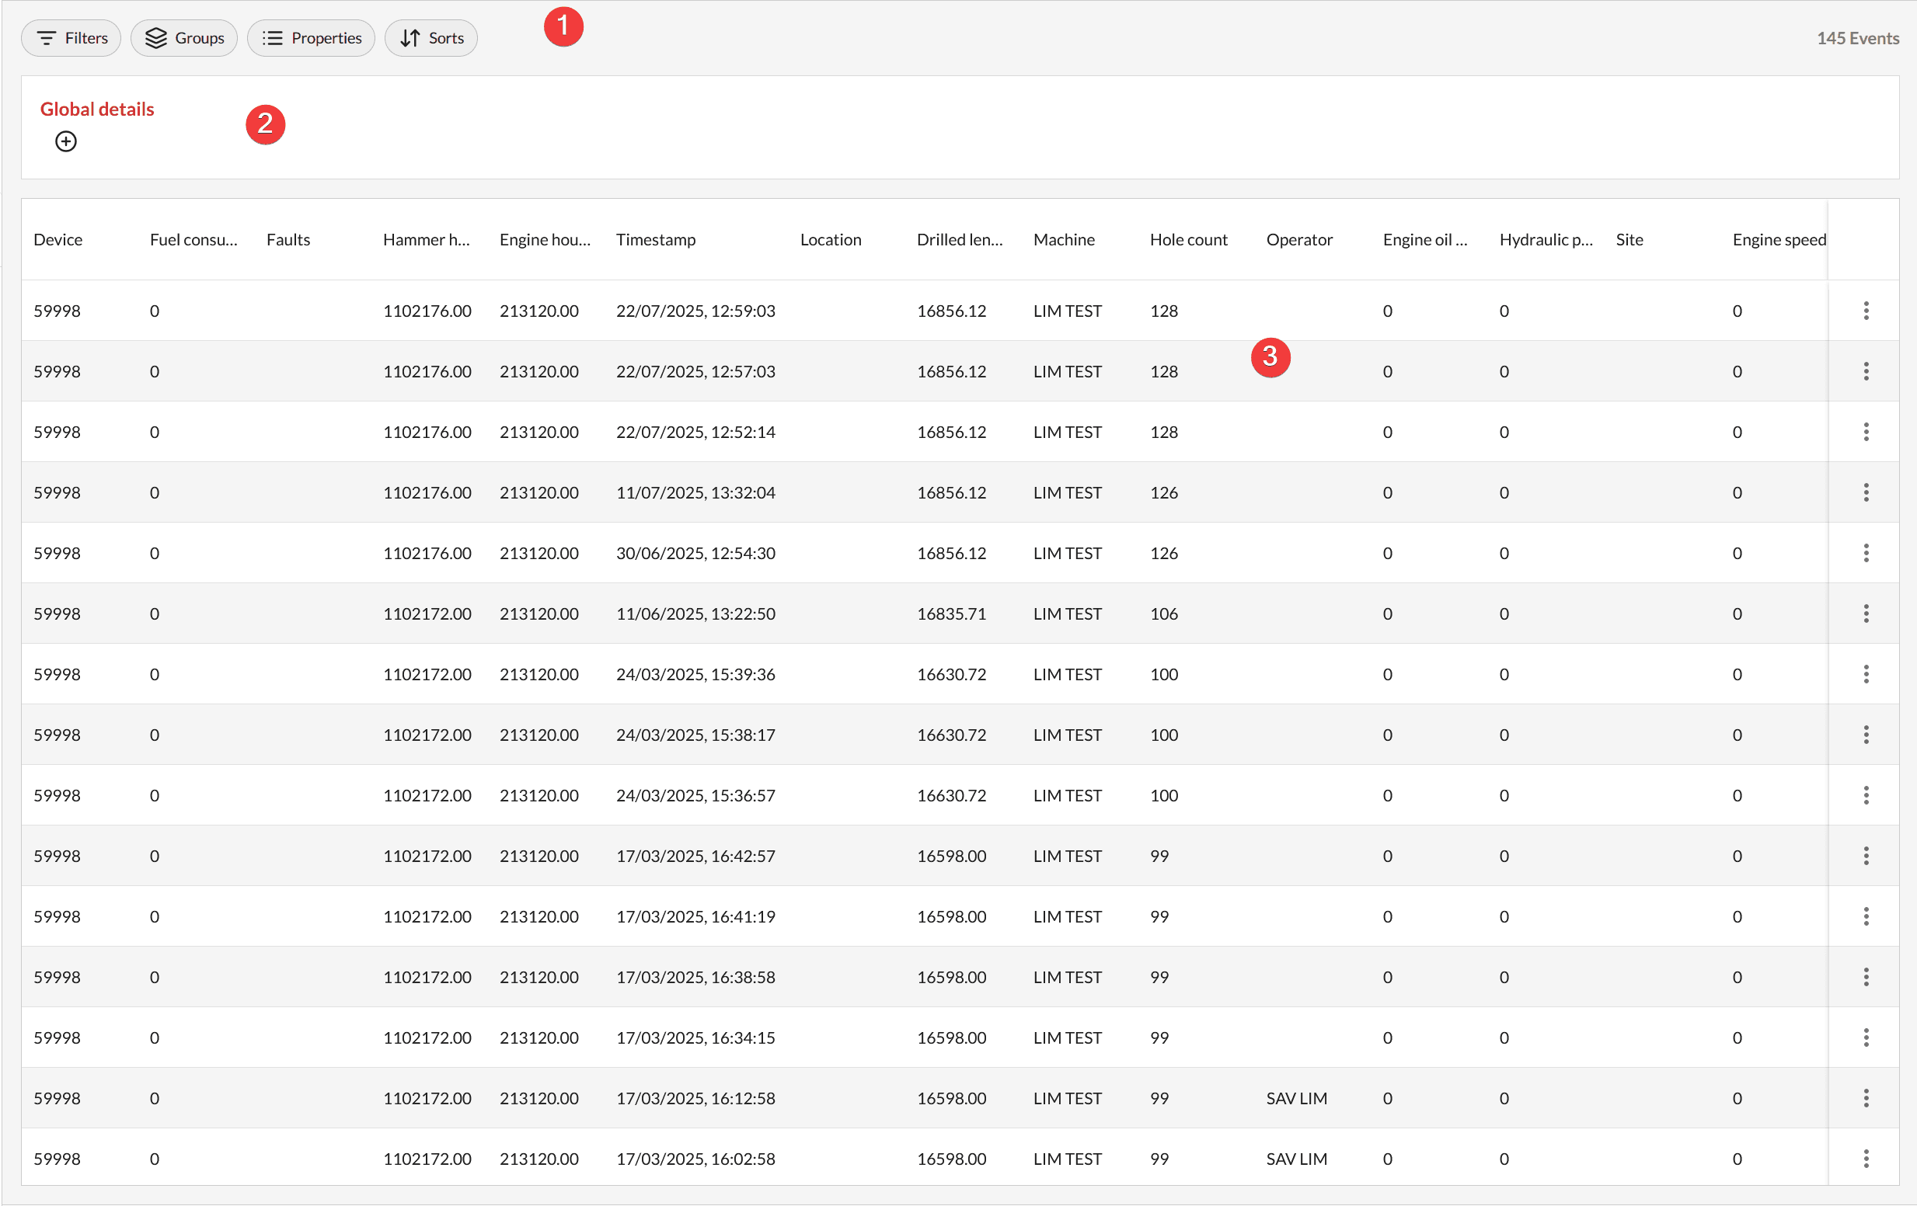Open row menu for 11/07/2025, 13:32:04 event

1865,492
